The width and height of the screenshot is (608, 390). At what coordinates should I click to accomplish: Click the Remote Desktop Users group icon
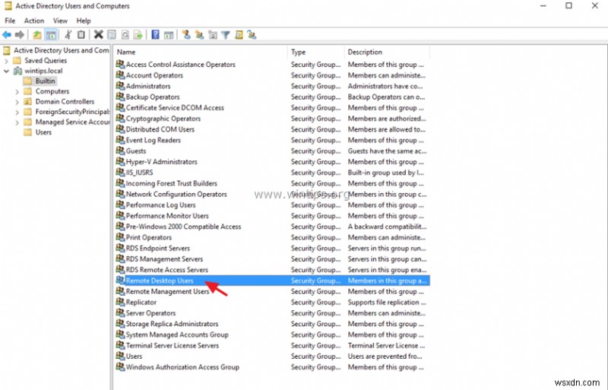(x=120, y=281)
